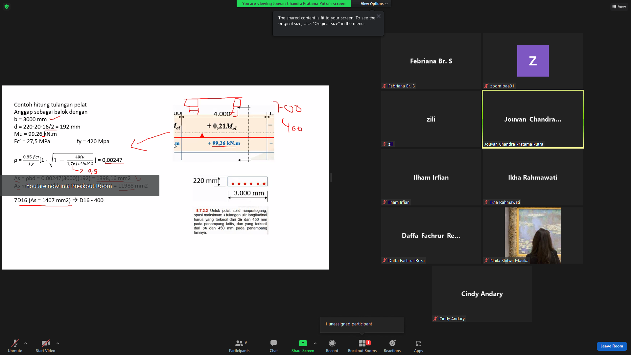Viewport: 631px width, 355px height.
Task: Click the Start Video camera icon
Action: point(45,343)
